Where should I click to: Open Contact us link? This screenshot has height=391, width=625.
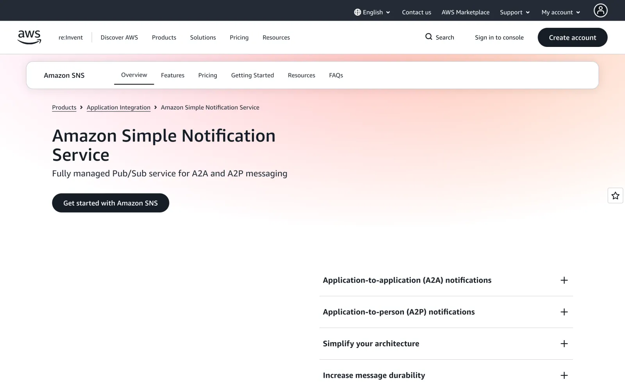[416, 12]
